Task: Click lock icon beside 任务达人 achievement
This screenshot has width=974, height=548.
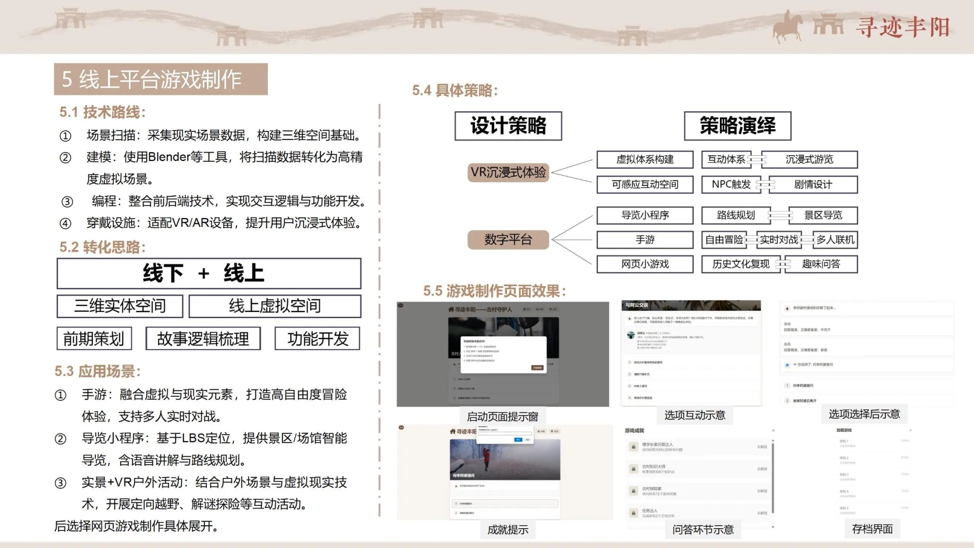Action: click(633, 513)
